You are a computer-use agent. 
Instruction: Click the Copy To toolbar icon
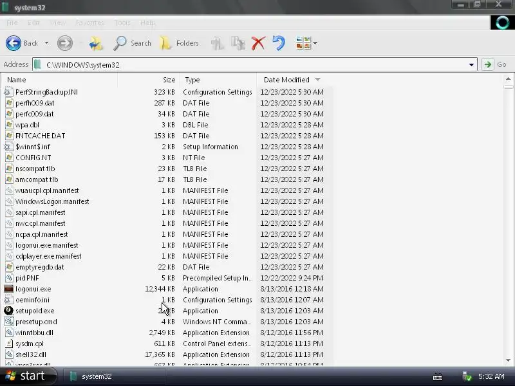click(238, 43)
